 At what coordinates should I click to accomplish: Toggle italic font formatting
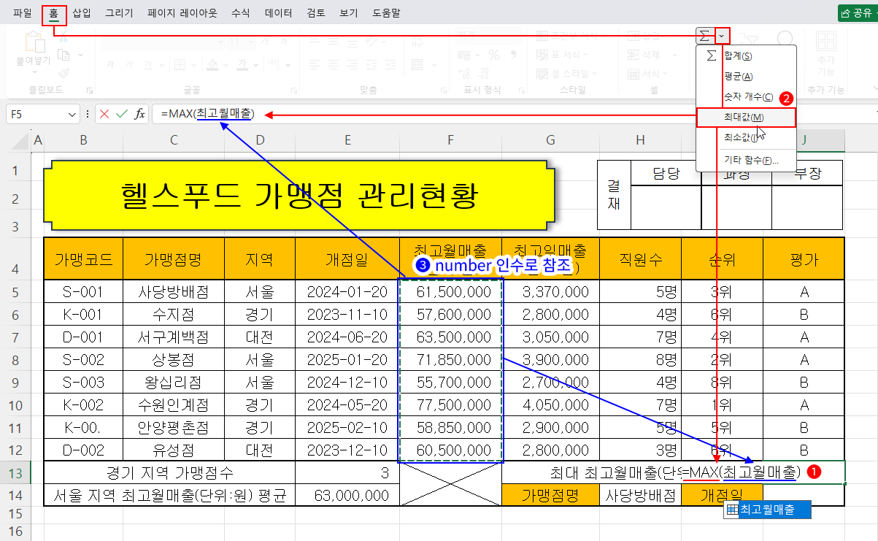[x=128, y=65]
